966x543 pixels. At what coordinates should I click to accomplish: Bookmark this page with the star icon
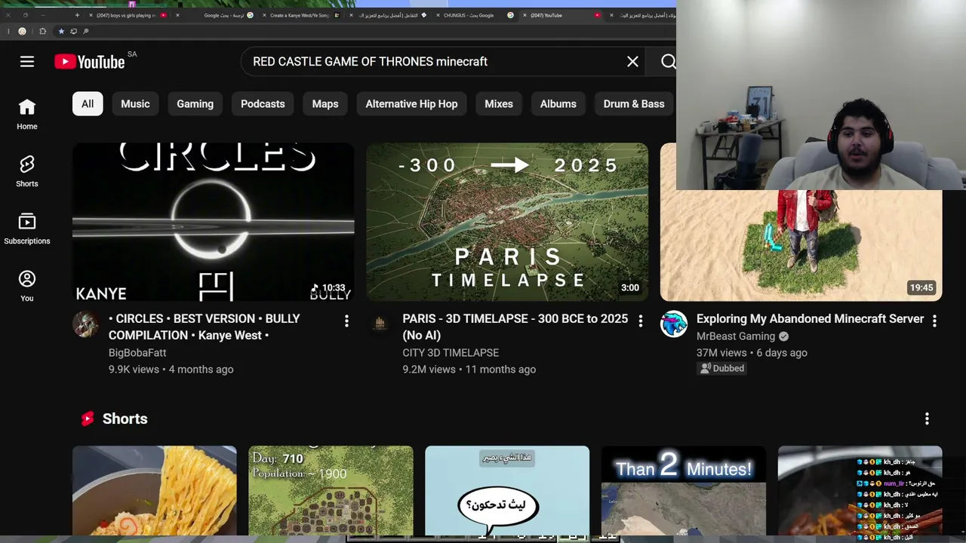pos(61,31)
